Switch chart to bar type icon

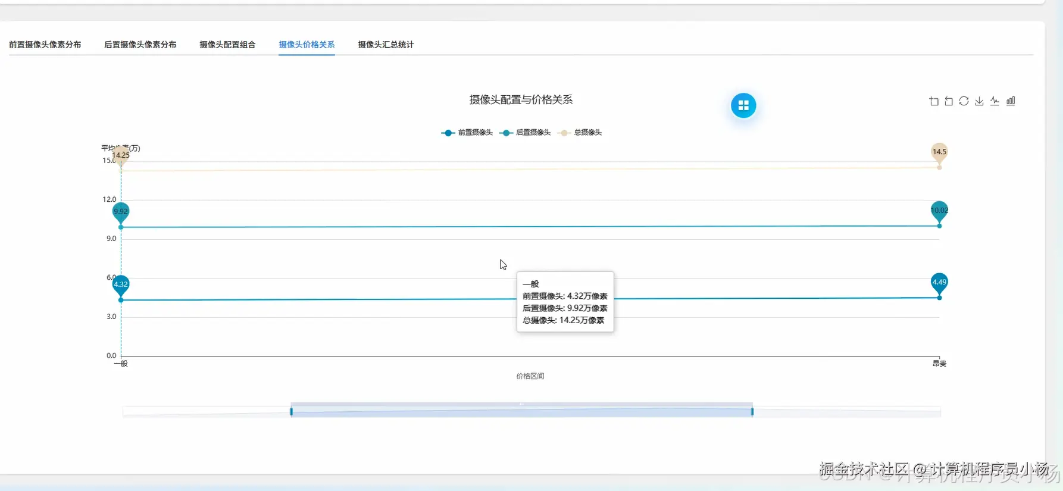click(x=1011, y=101)
